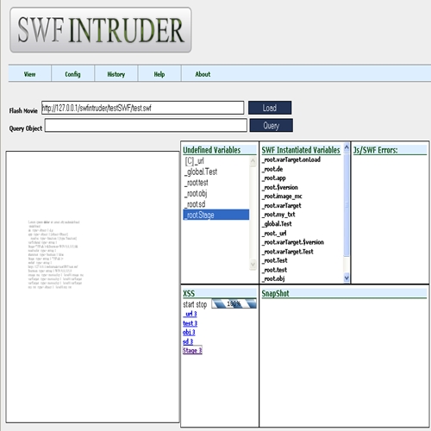Open the Stage 3 XSS link
The height and width of the screenshot is (431, 431).
pos(192,350)
